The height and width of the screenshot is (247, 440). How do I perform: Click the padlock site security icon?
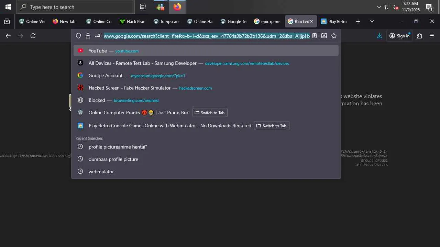tap(88, 36)
